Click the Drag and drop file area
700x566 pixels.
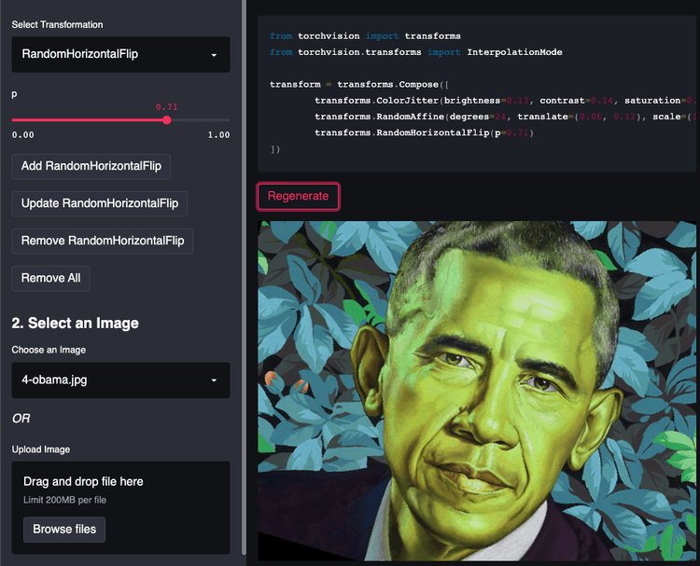pyautogui.click(x=120, y=507)
